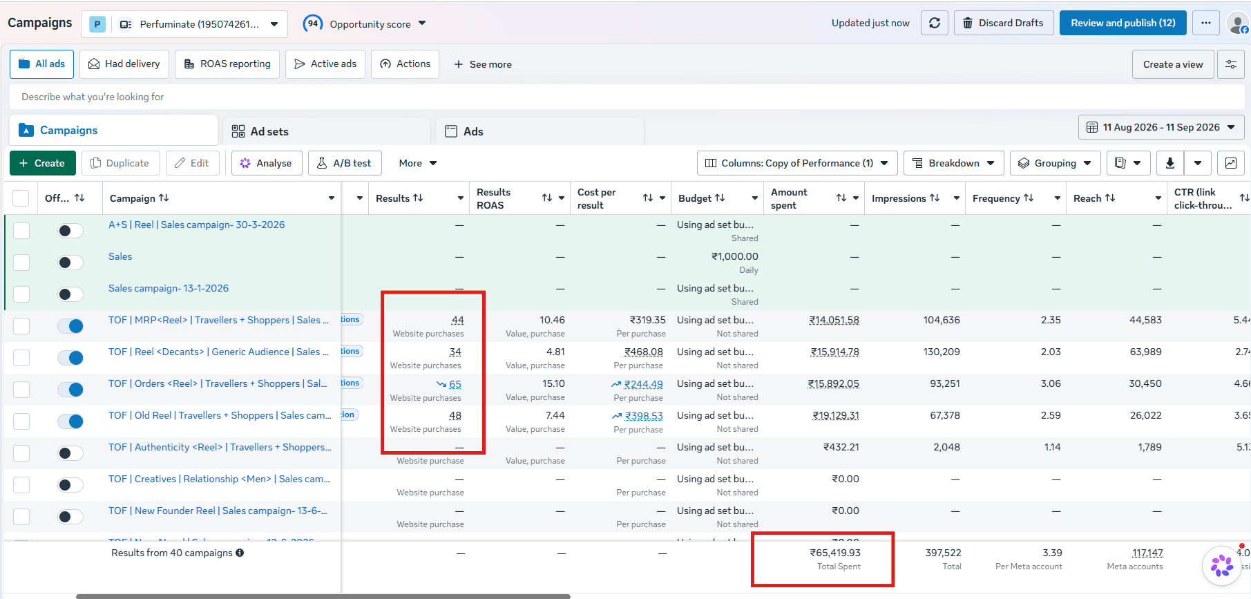Open the TOF Creatives Relationship Men campaign link

click(219, 479)
